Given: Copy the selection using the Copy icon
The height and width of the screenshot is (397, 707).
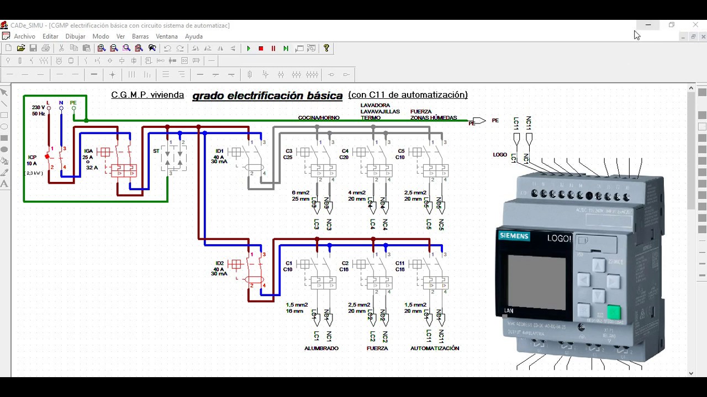Looking at the screenshot, I should pyautogui.click(x=74, y=49).
